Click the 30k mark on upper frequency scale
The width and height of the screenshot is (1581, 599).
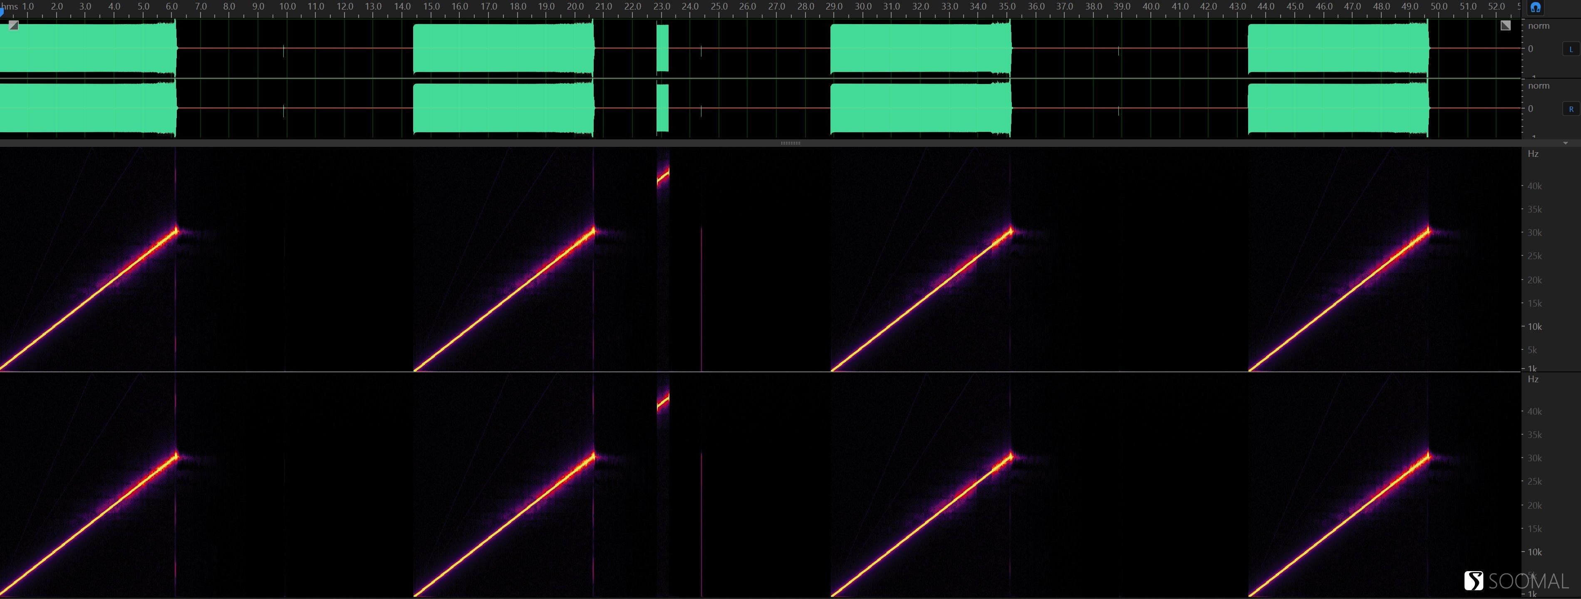click(x=1534, y=233)
